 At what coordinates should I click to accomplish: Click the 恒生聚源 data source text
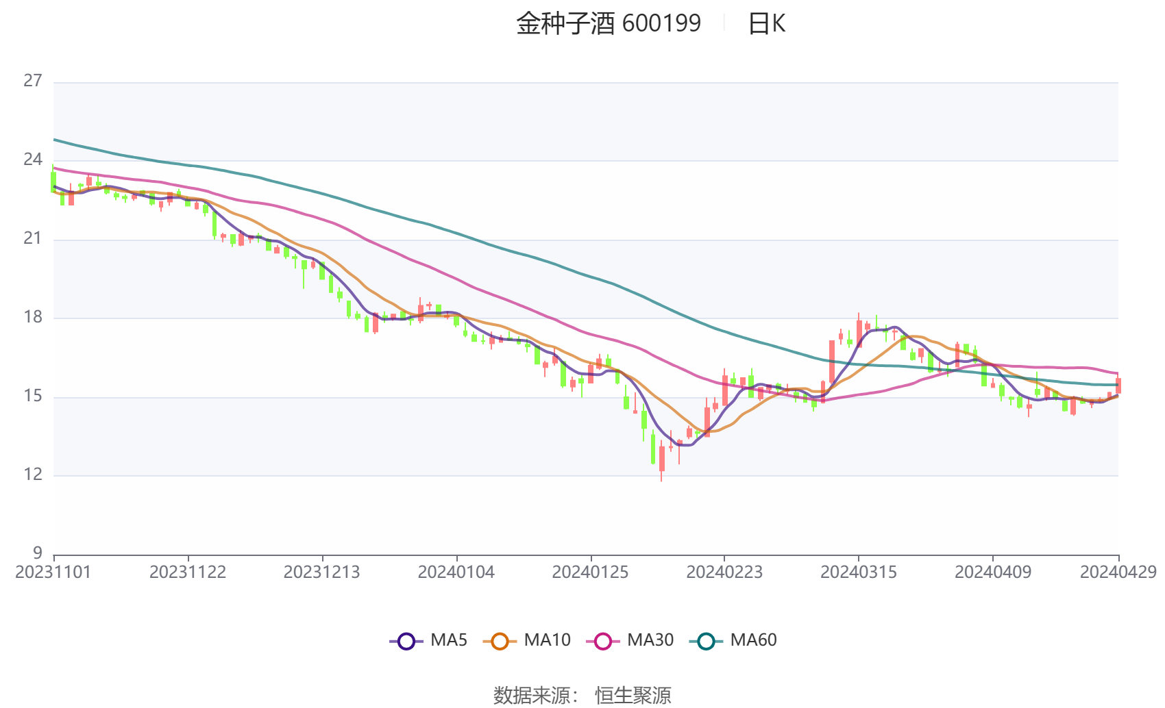pyautogui.click(x=633, y=695)
